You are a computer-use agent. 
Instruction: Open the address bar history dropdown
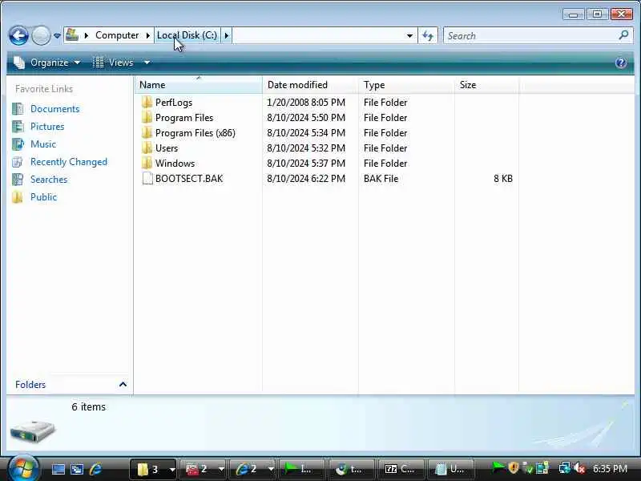click(409, 35)
